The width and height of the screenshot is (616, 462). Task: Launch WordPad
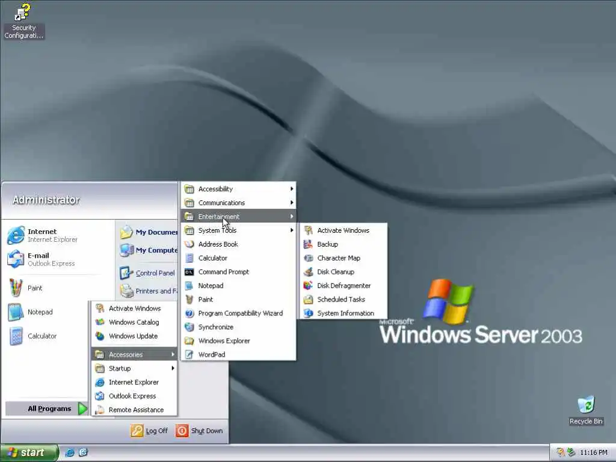238,354
